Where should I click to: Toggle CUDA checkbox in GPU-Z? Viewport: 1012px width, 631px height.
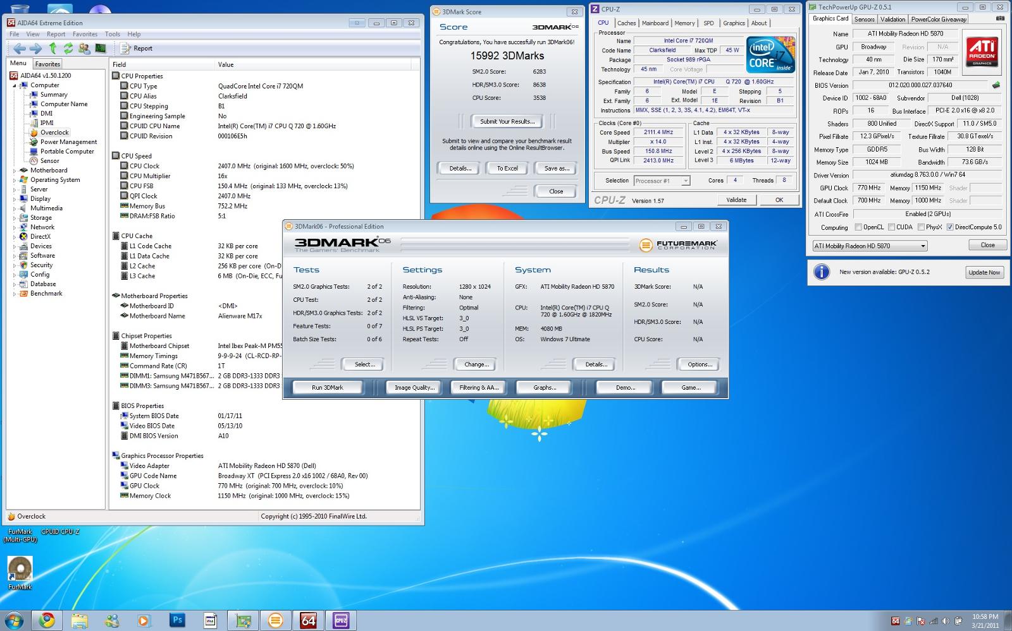[891, 227]
